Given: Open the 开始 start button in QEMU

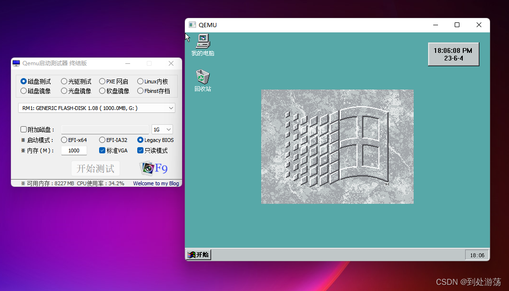Looking at the screenshot, I should 199,255.
